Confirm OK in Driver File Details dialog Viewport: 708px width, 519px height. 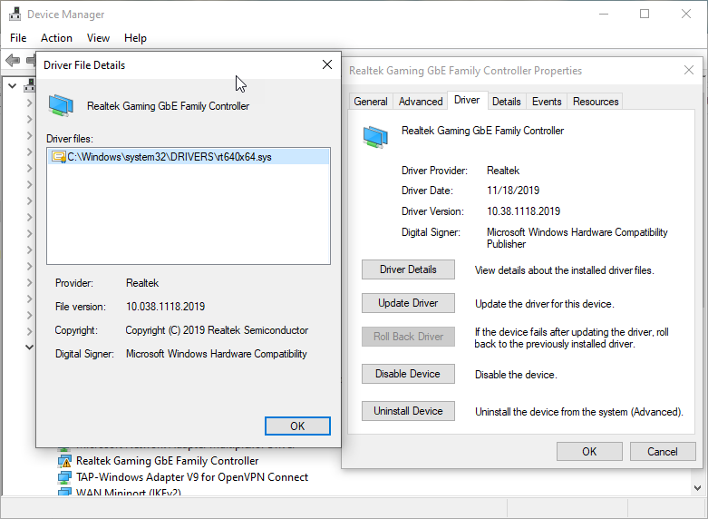coord(297,426)
